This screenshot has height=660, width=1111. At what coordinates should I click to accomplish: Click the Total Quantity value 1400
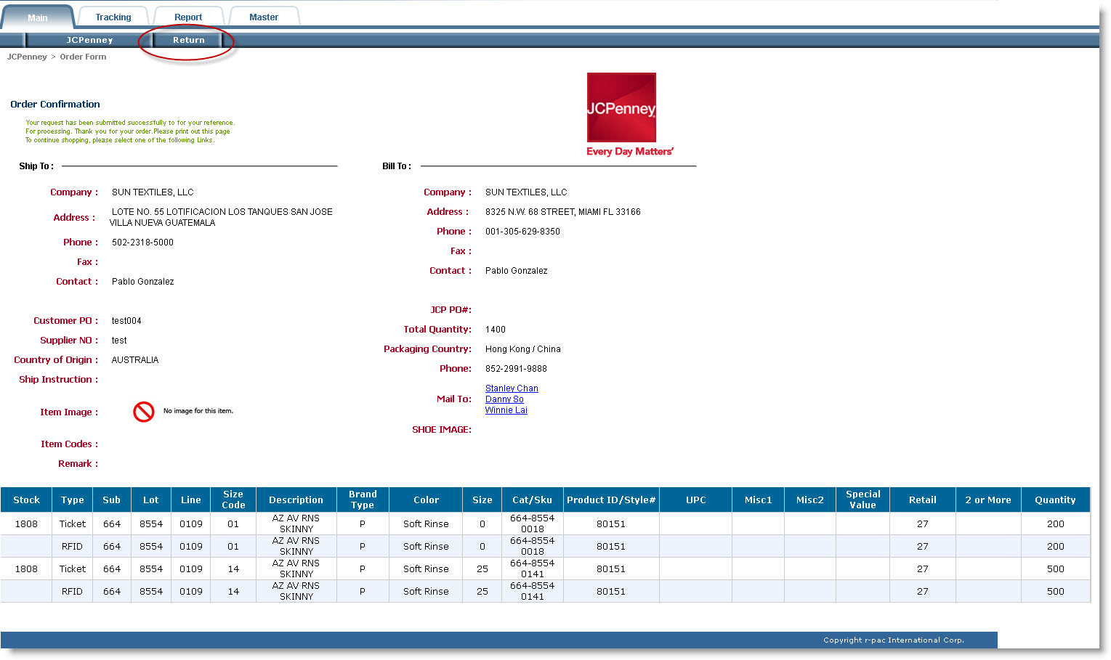click(x=496, y=329)
